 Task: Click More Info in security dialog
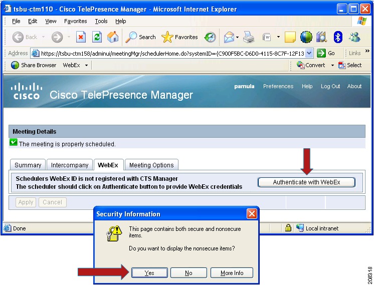click(x=232, y=273)
